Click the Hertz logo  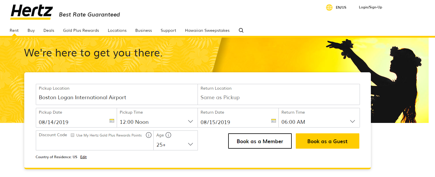point(31,12)
